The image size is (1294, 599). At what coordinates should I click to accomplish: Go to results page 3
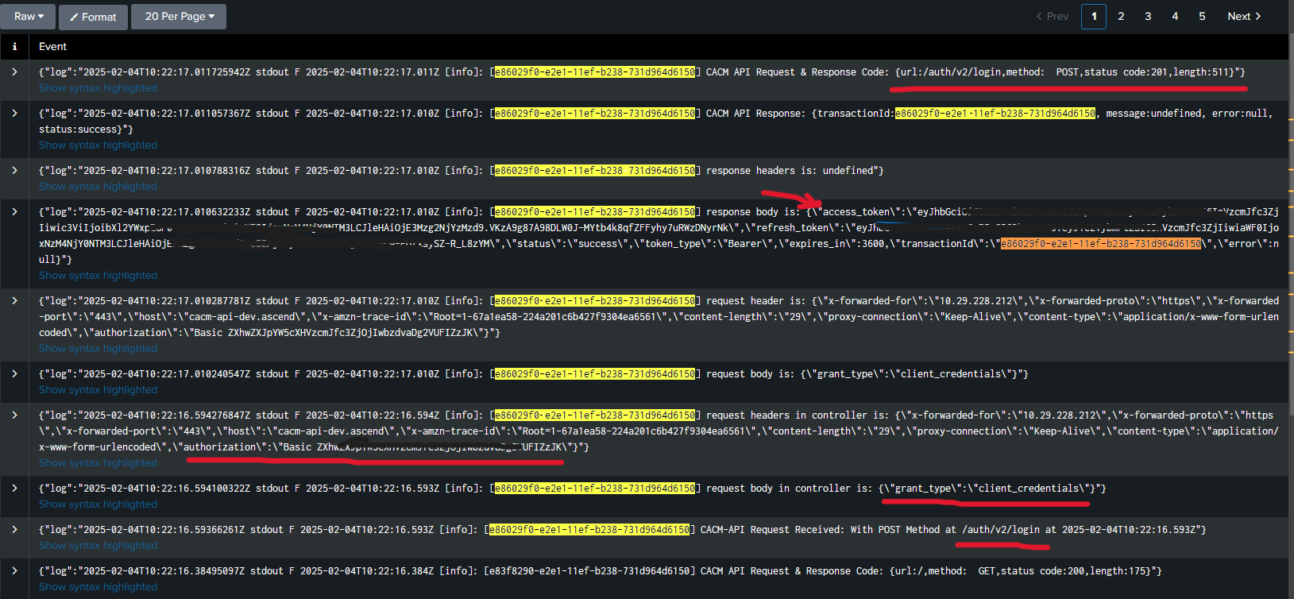click(x=1148, y=17)
